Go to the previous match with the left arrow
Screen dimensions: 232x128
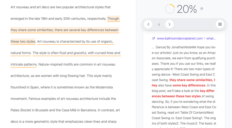coord(148,24)
